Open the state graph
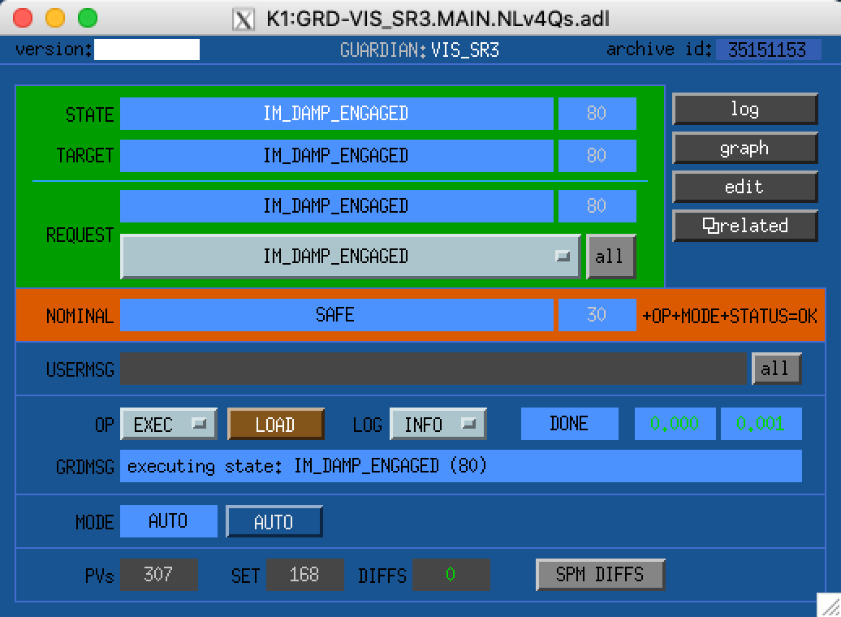The height and width of the screenshot is (617, 841). coord(744,149)
